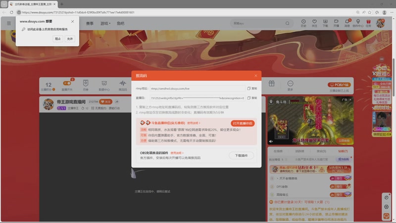Open the floating settings gear icon

386,207
